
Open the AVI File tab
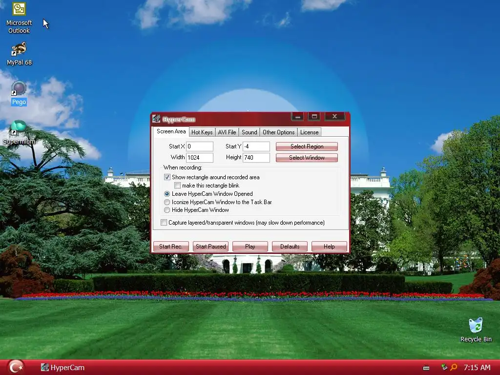[227, 132]
